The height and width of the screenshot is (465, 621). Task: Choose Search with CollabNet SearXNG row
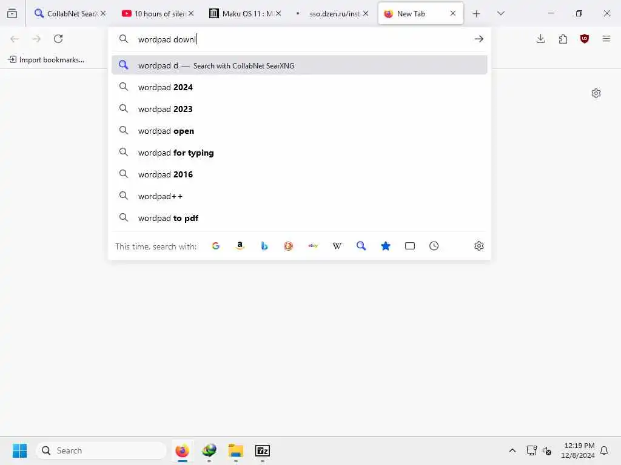pyautogui.click(x=300, y=65)
